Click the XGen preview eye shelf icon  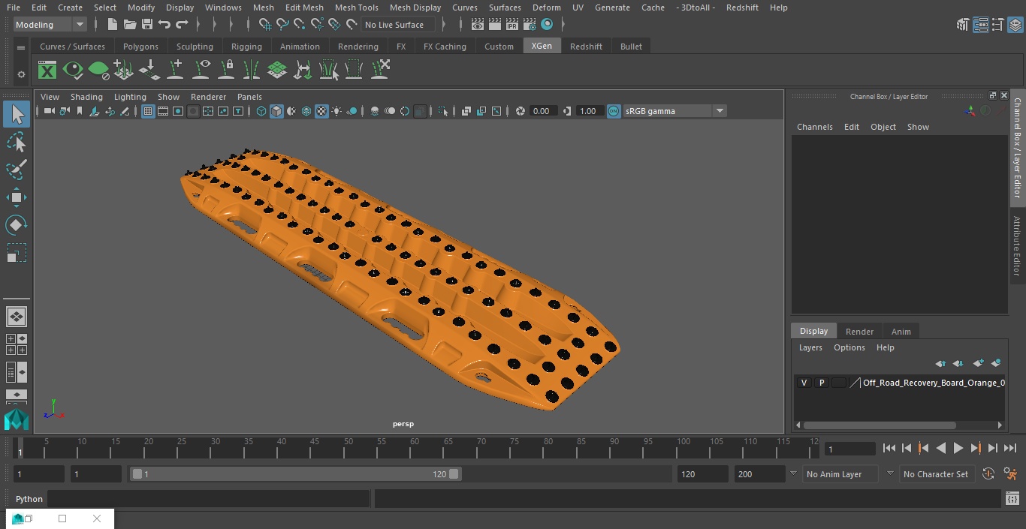(73, 71)
